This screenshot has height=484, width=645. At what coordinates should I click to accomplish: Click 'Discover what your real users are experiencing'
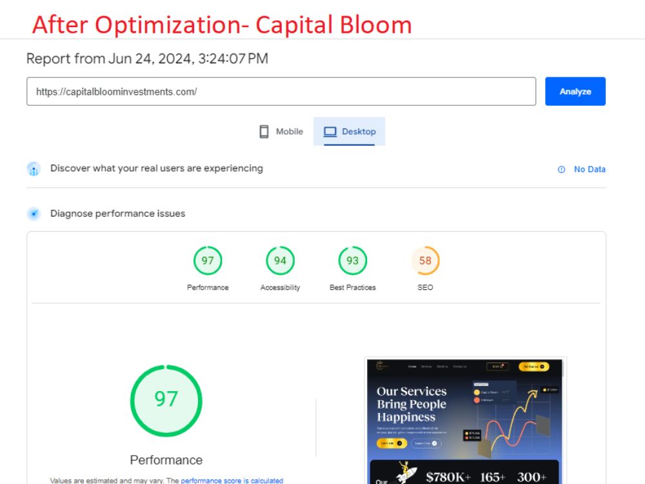click(156, 168)
